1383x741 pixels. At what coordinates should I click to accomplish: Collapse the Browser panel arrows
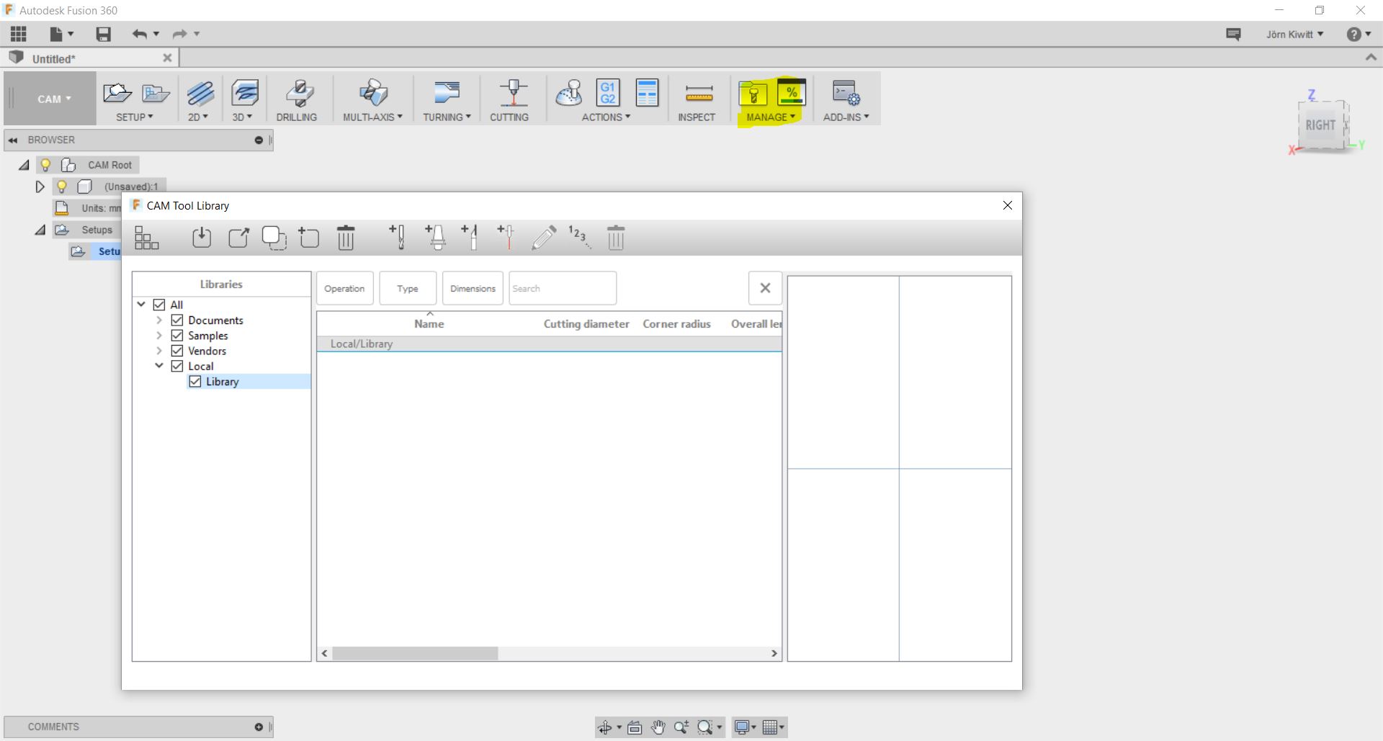[x=13, y=140]
